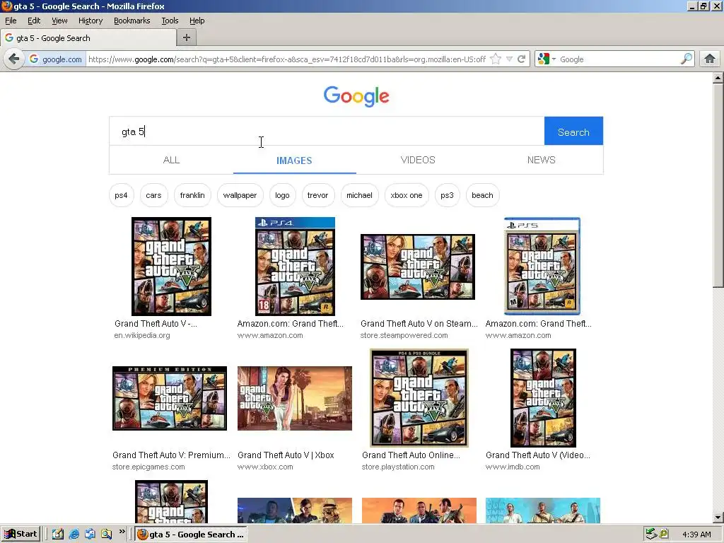Click the search bar magnifier icon

pos(687,59)
